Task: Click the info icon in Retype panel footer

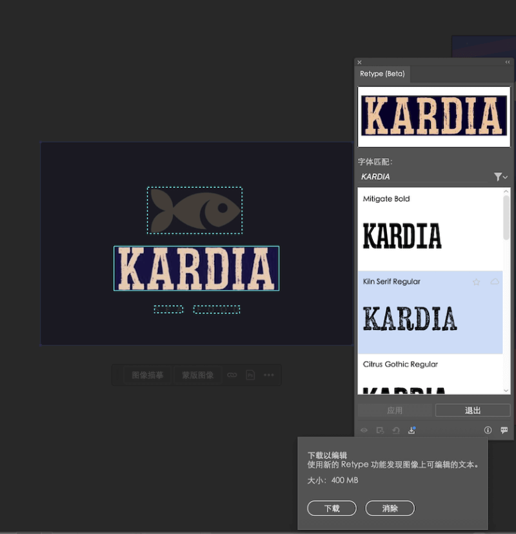Action: pyautogui.click(x=488, y=430)
